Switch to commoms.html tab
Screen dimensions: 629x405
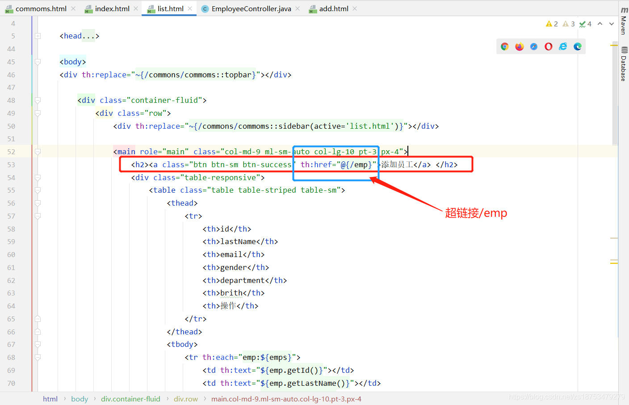[x=41, y=8]
